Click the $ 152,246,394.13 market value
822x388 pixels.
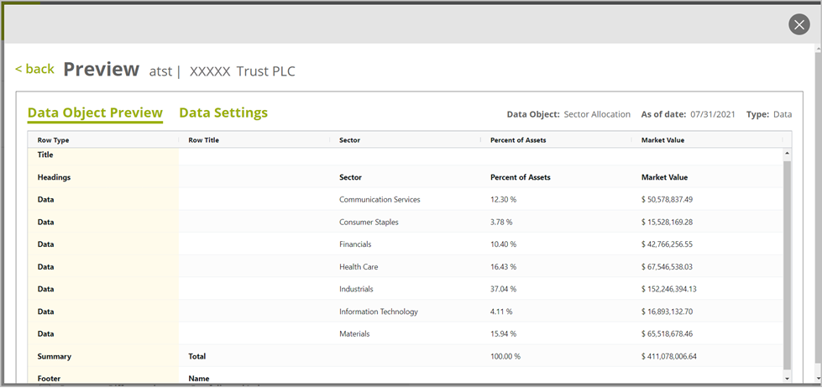coord(669,289)
